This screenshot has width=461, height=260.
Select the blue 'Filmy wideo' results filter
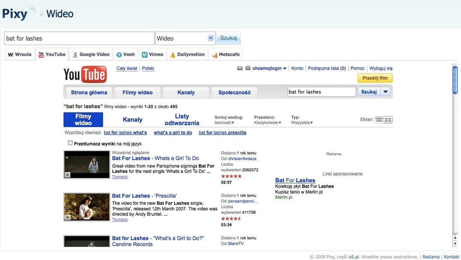(x=83, y=119)
